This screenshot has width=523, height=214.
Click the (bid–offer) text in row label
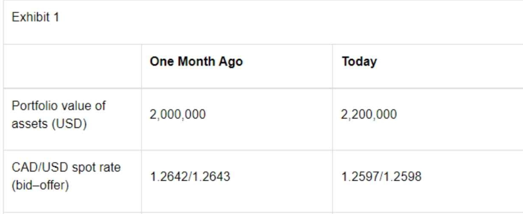coord(40,185)
